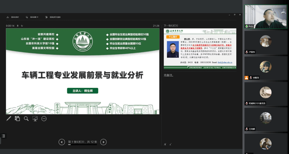The width and height of the screenshot is (289, 154).
Task: Toggle 卢国伟's microphone
Action: pyautogui.click(x=246, y=52)
